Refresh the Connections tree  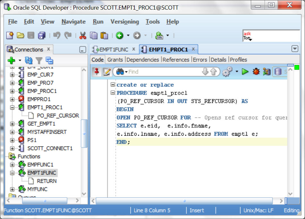(29, 61)
